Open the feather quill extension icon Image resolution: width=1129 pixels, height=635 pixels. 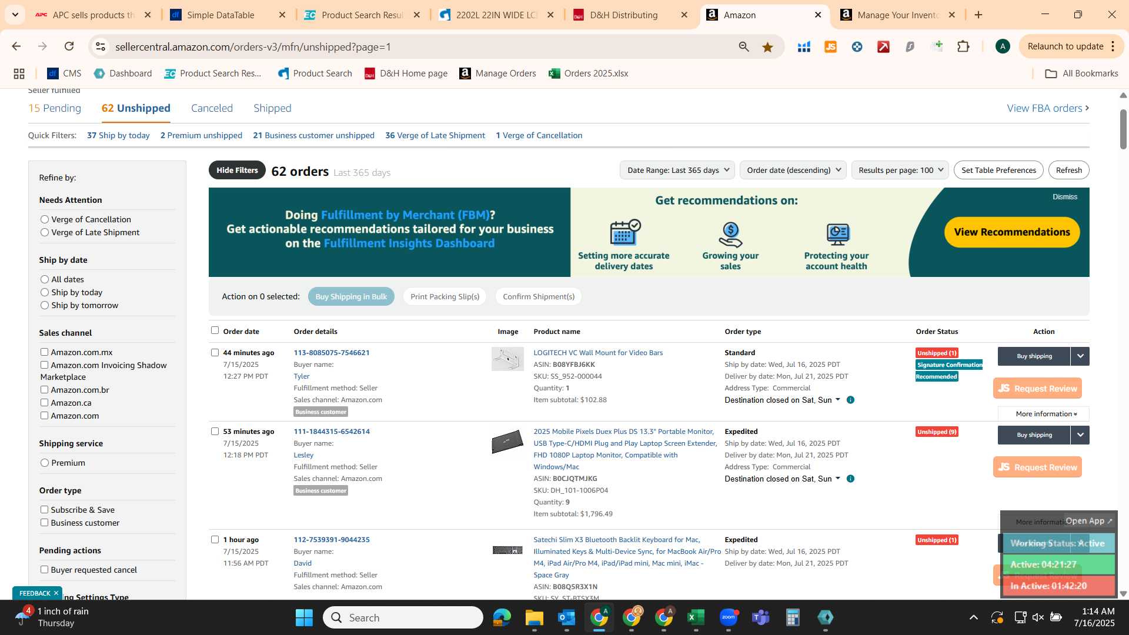pos(910,47)
